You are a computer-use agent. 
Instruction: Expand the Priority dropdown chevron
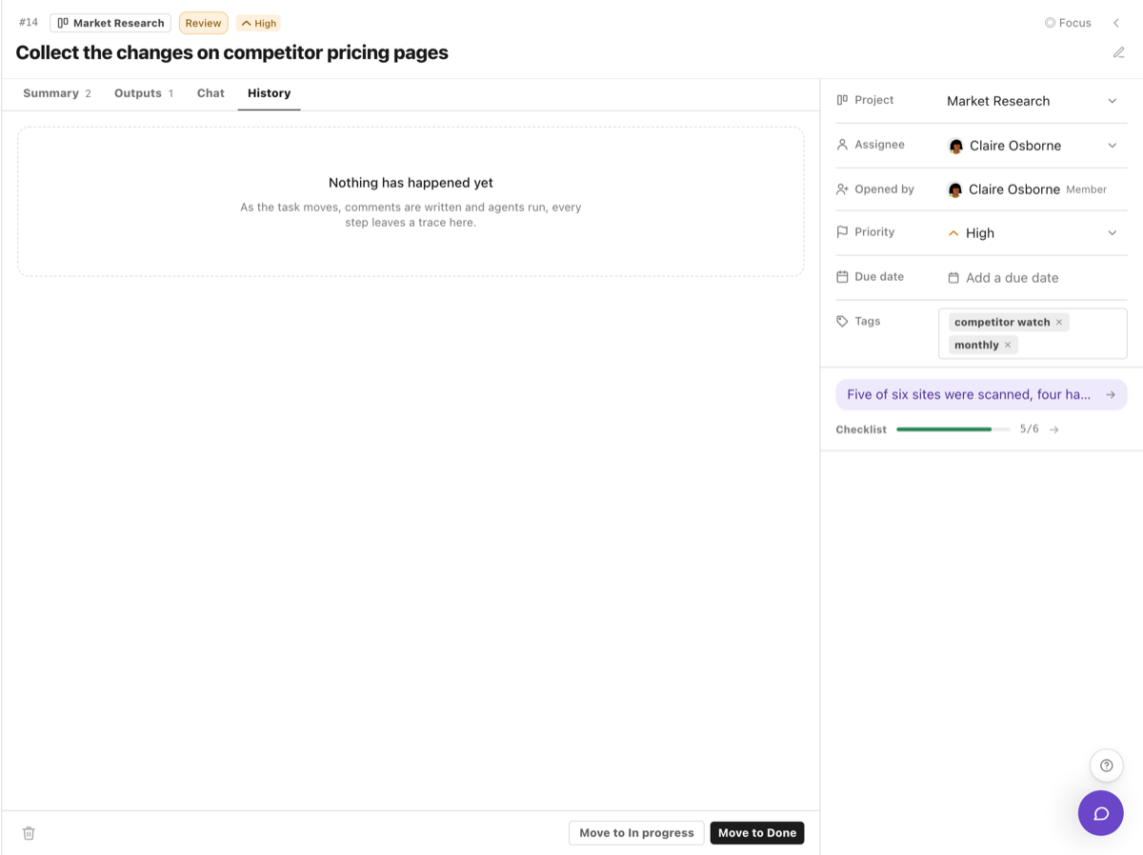click(1113, 233)
